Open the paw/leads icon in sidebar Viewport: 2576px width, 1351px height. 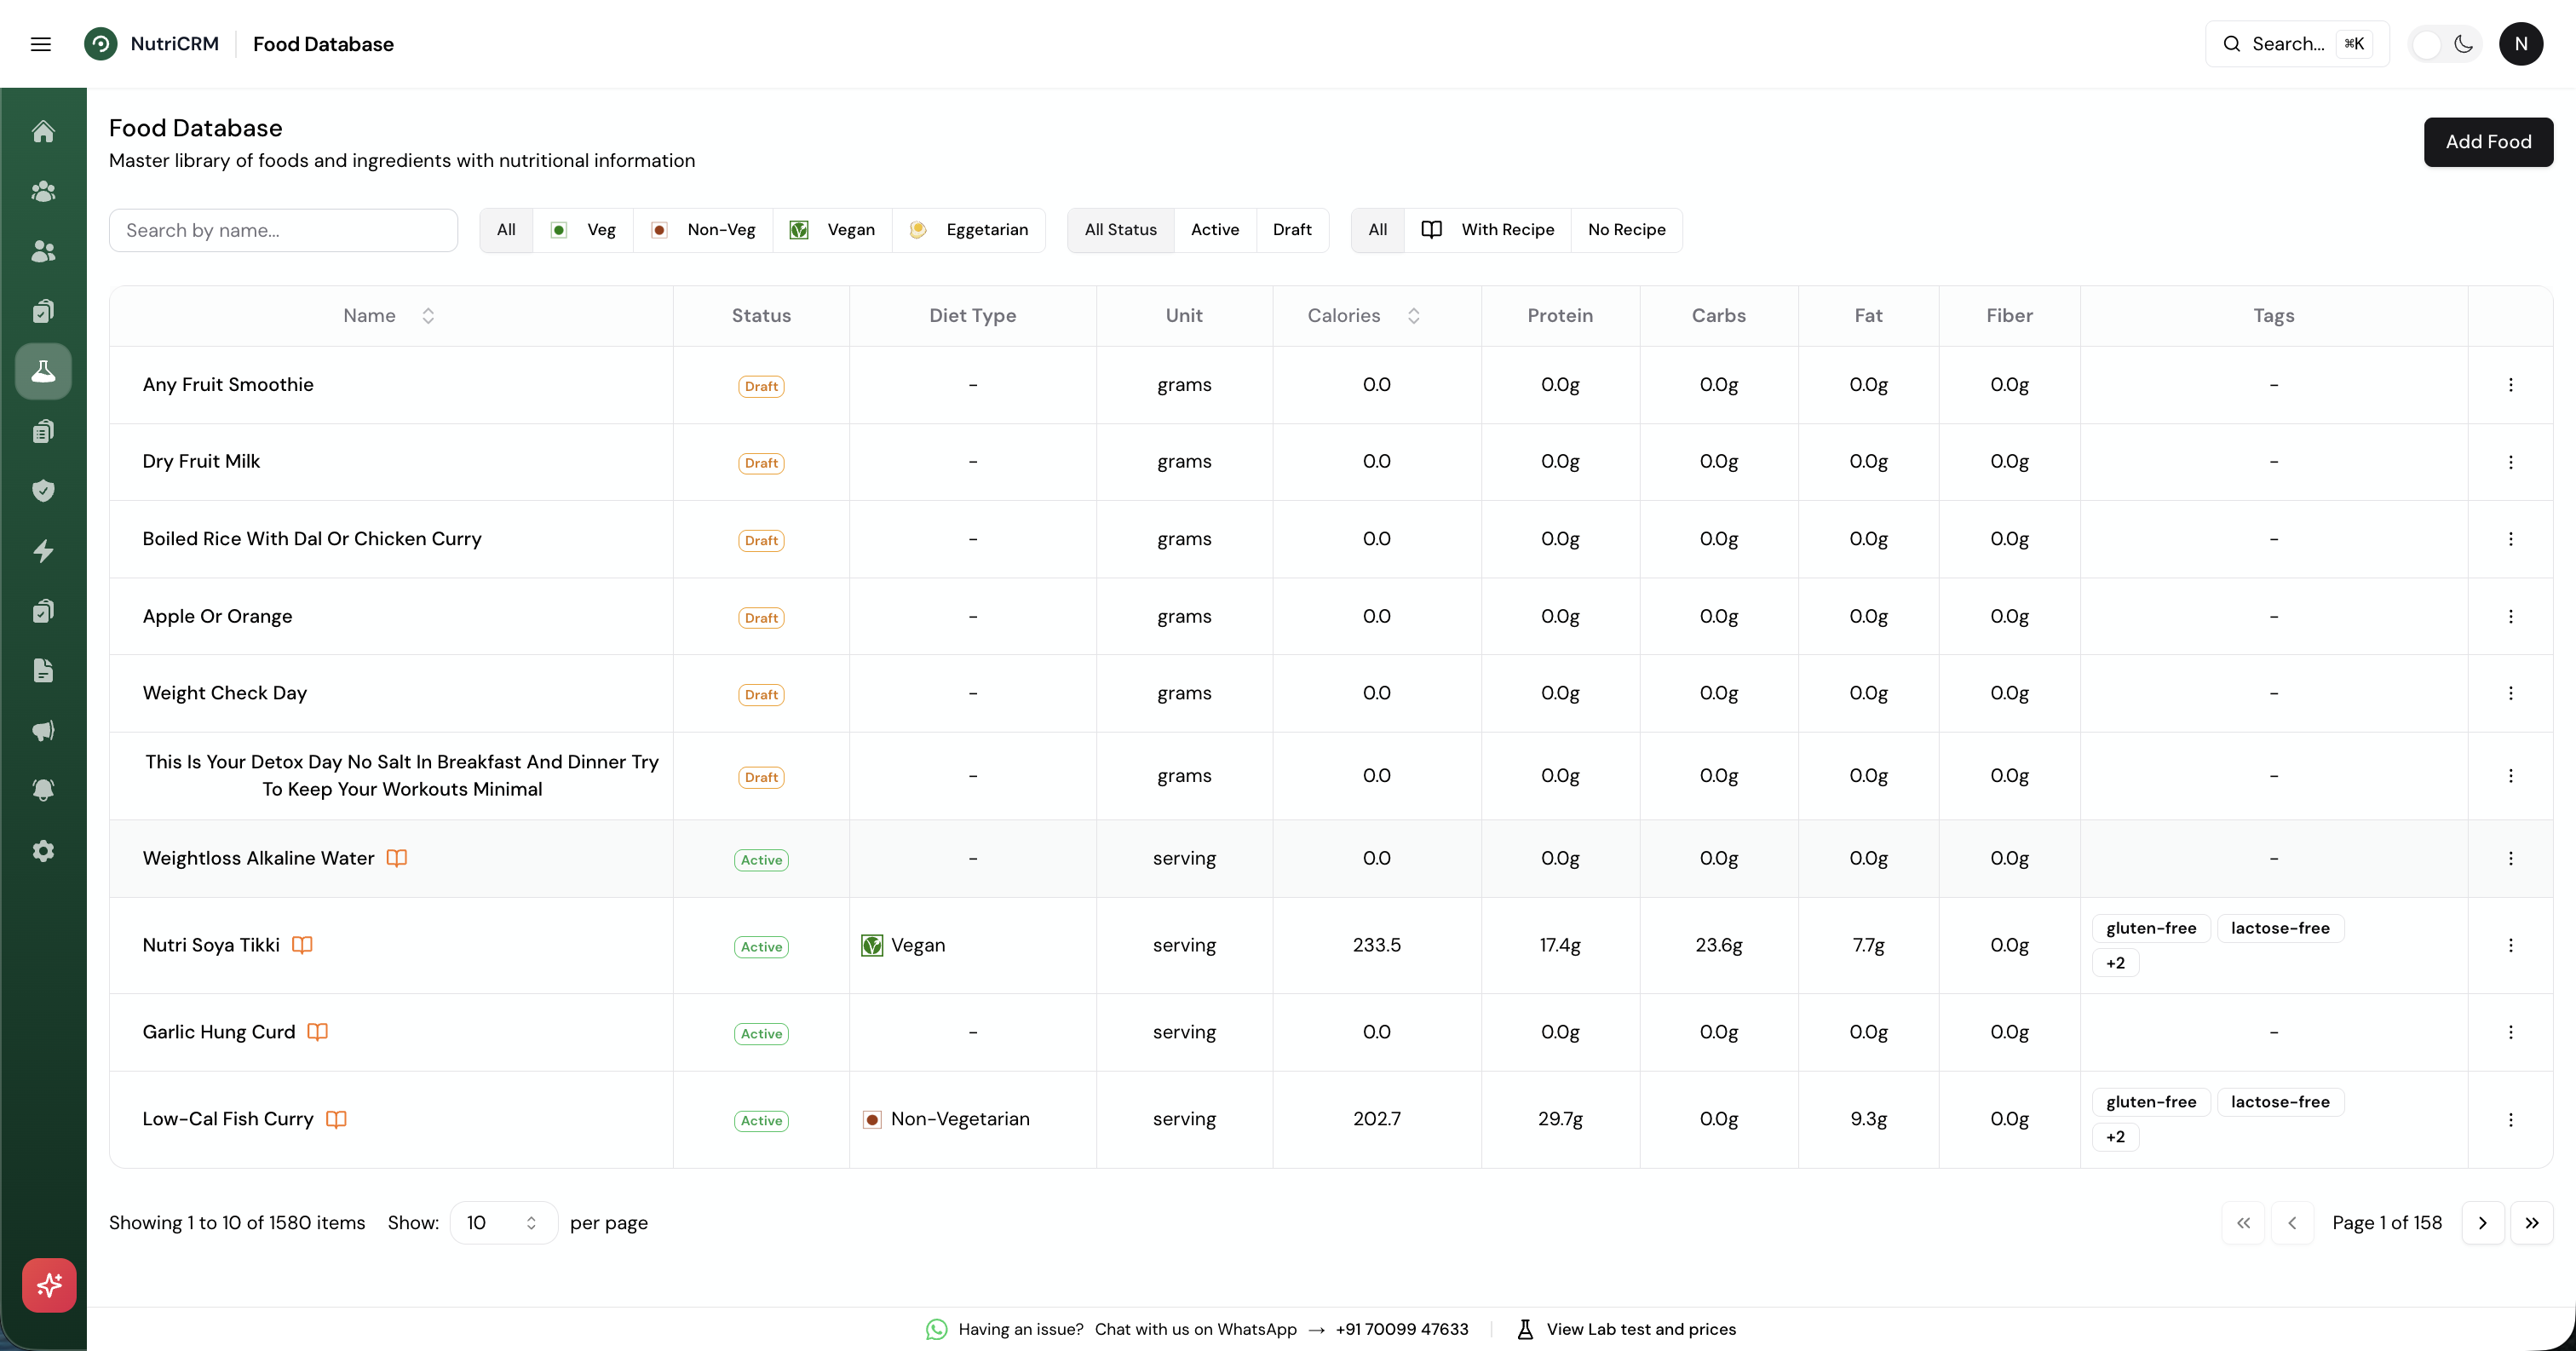tap(43, 192)
